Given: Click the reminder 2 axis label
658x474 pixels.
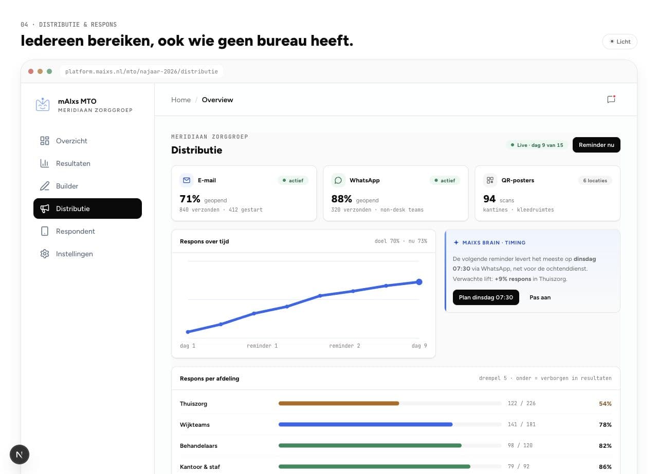Looking at the screenshot, I should [x=344, y=346].
